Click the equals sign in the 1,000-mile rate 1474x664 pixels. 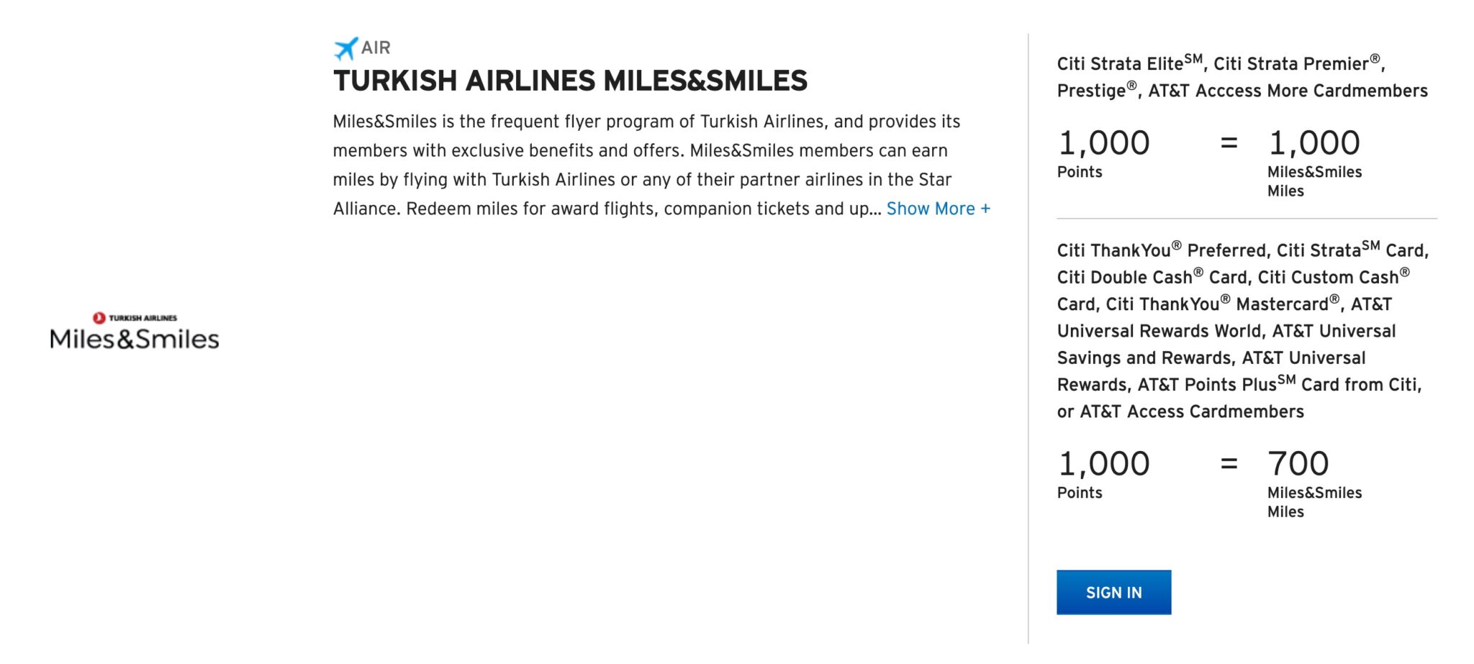tap(1229, 142)
